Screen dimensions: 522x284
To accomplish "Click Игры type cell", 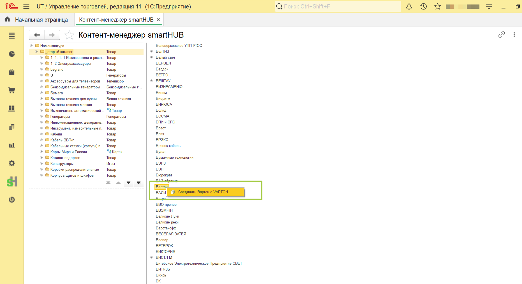I will point(110,164).
